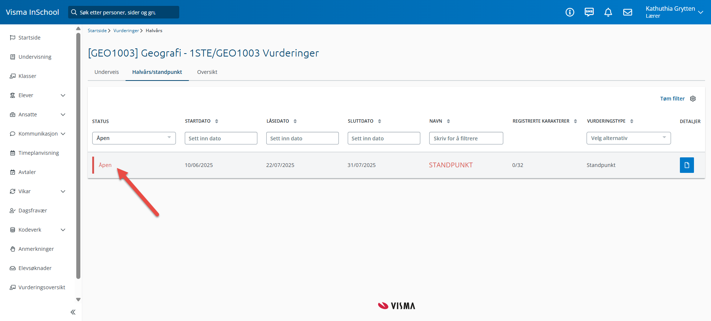The height and width of the screenshot is (321, 711).
Task: Open the mail envelope icon
Action: tap(628, 12)
